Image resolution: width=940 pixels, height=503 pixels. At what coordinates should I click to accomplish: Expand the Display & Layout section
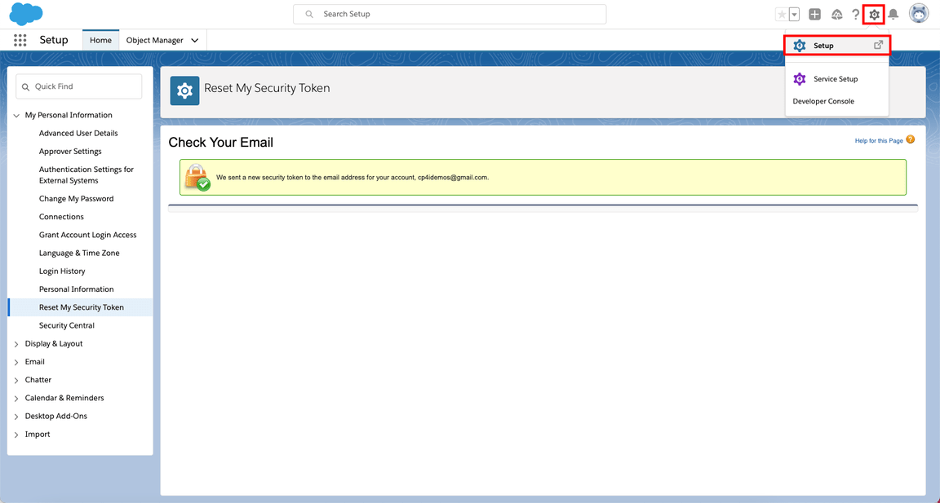point(17,344)
